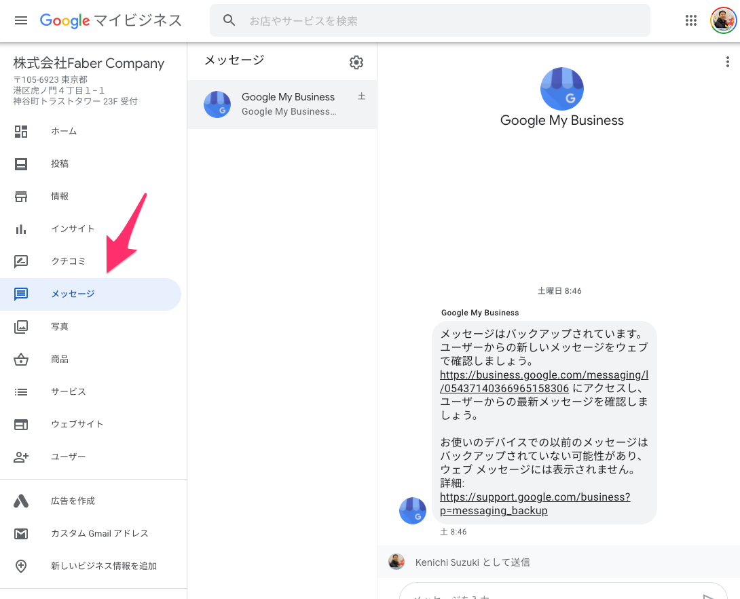Click the クチコミ reviews icon
Screen dimensions: 740x599
21,261
